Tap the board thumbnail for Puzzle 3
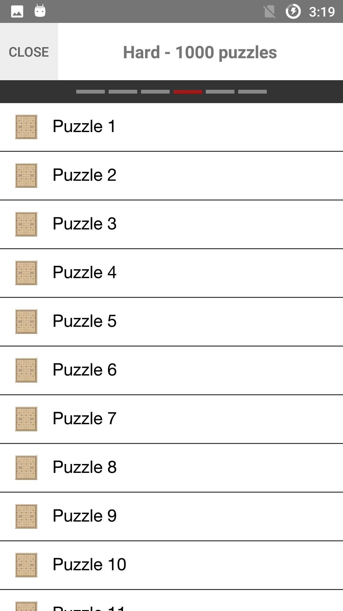 pos(26,224)
